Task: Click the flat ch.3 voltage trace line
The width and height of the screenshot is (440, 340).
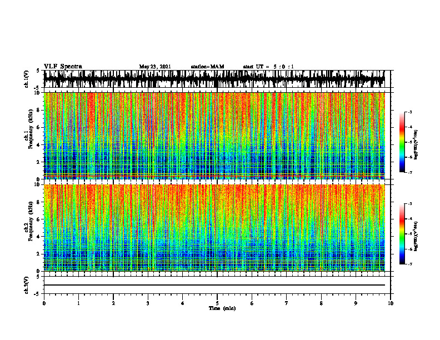Action: coord(214,285)
